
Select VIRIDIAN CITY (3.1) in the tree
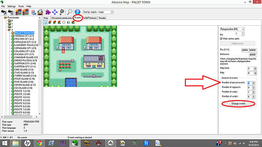pyautogui.click(x=24, y=36)
